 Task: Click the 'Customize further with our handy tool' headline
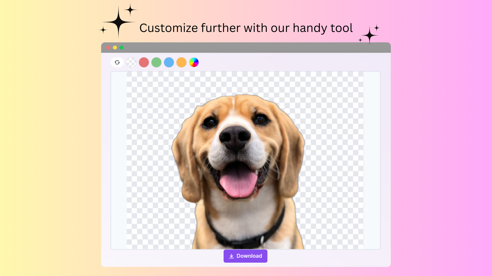click(x=246, y=28)
